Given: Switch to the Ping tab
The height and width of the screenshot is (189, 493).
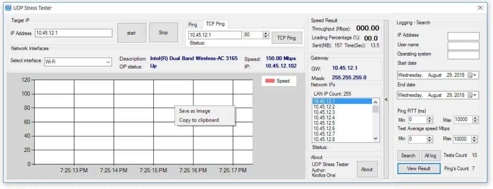Looking at the screenshot, I should [x=193, y=24].
